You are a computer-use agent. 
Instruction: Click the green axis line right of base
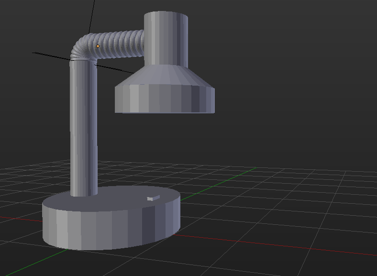218,184
